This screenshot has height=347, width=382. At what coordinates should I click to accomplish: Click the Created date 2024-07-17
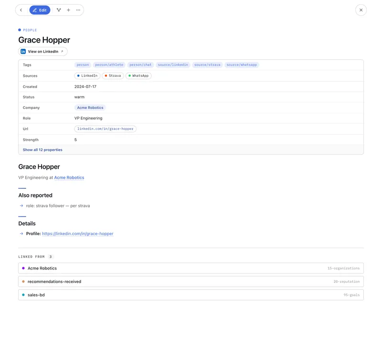point(85,87)
